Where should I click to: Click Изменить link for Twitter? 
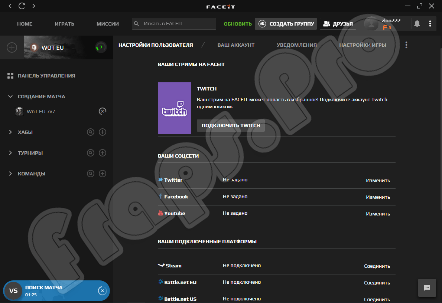click(378, 180)
